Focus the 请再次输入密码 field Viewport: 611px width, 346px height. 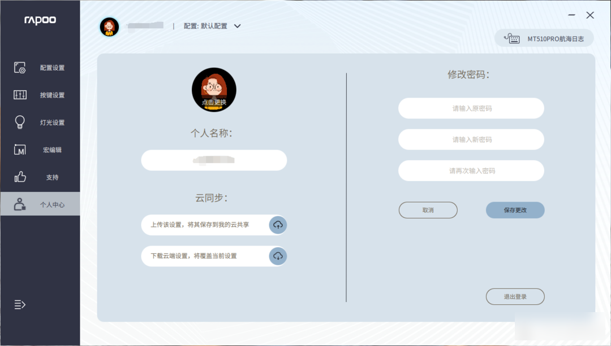(471, 170)
